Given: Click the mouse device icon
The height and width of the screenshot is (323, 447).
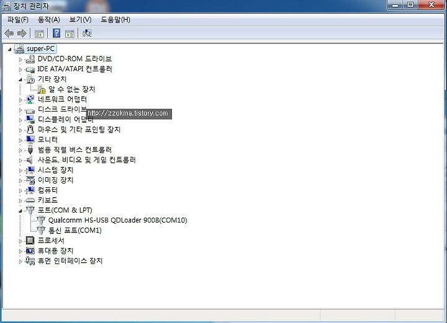Looking at the screenshot, I should point(30,130).
